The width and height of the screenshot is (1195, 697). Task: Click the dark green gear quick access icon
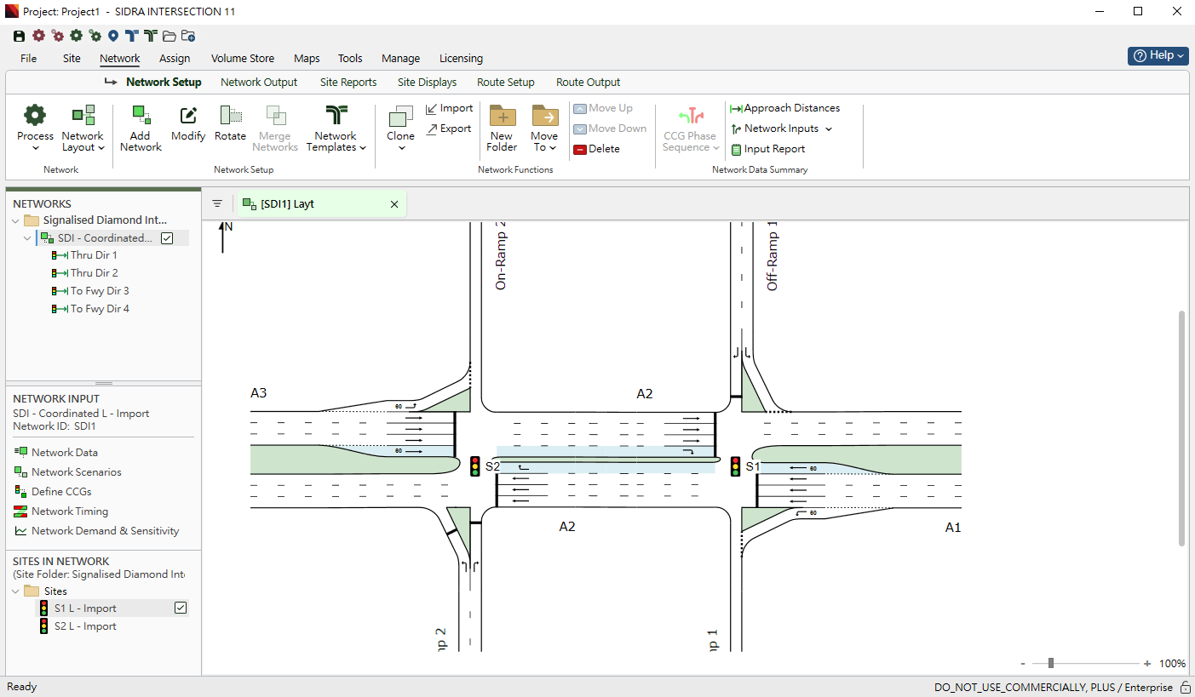[x=76, y=36]
